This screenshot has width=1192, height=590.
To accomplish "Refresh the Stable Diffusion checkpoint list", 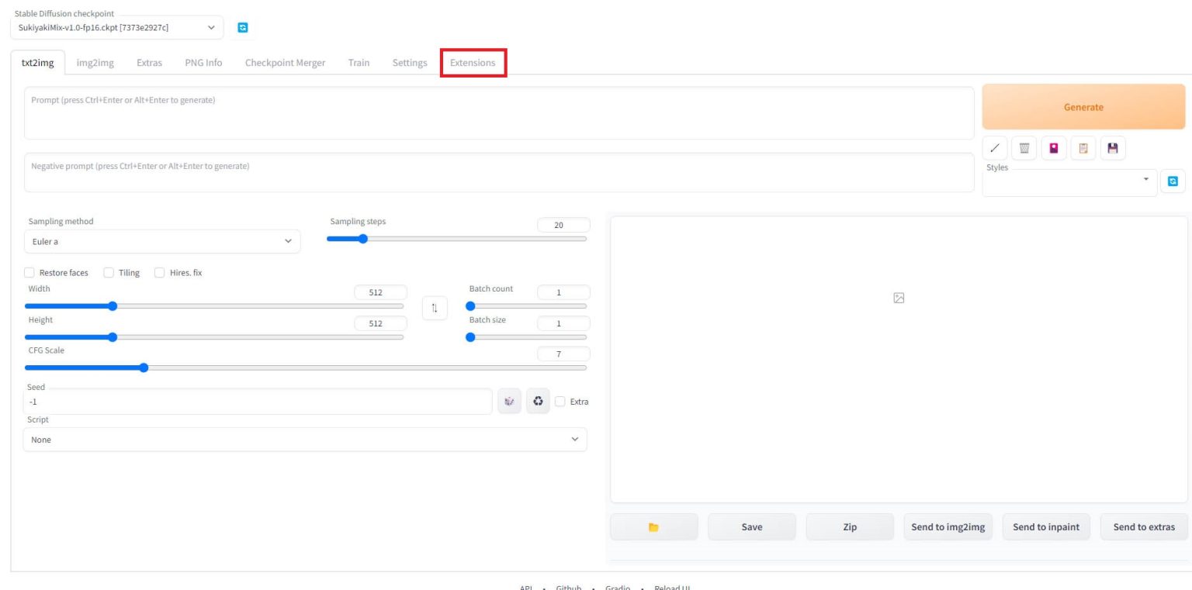I will click(x=243, y=28).
